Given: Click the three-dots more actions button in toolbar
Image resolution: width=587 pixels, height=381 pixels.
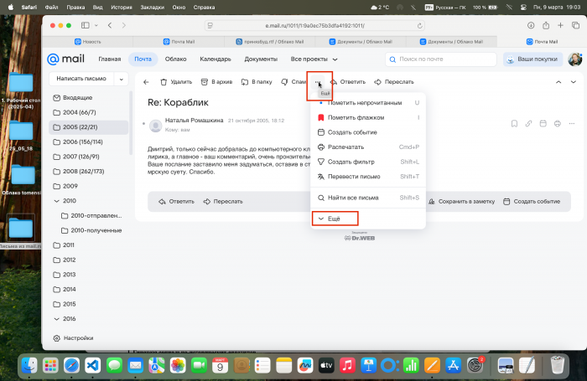Looking at the screenshot, I should 318,82.
